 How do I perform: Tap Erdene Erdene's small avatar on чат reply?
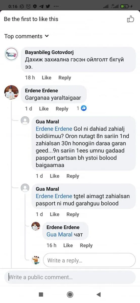pos(36,226)
